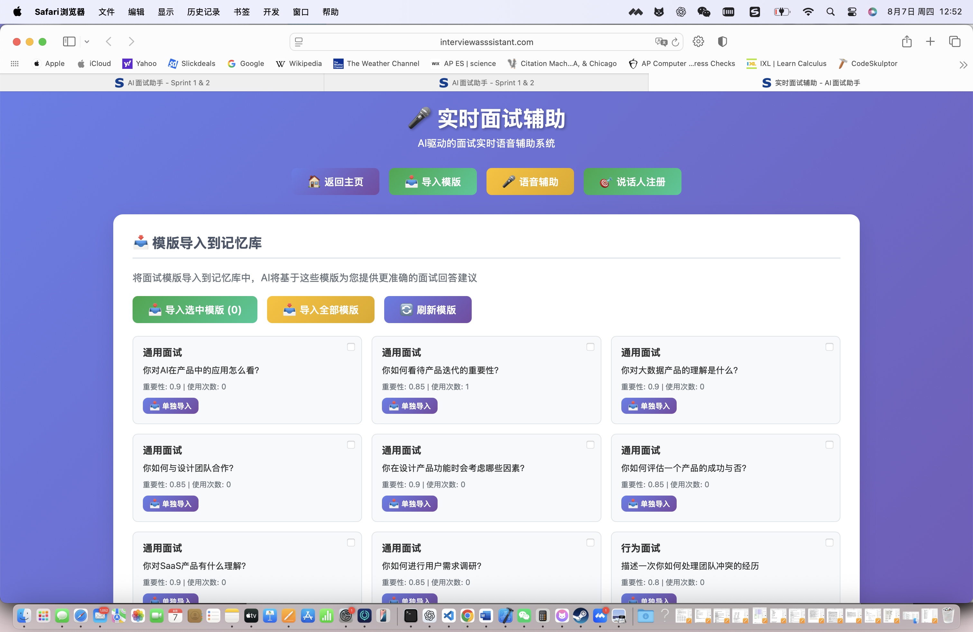The image size is (973, 632).
Task: Go forward to the next page
Action: tap(131, 42)
